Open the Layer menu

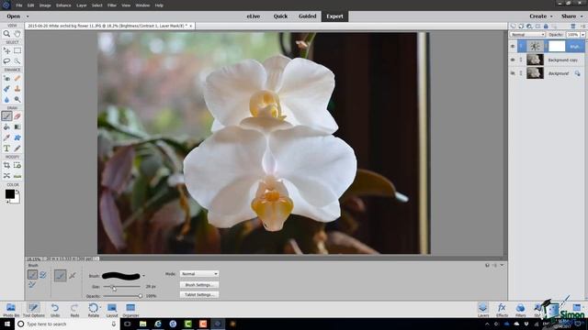[82, 5]
